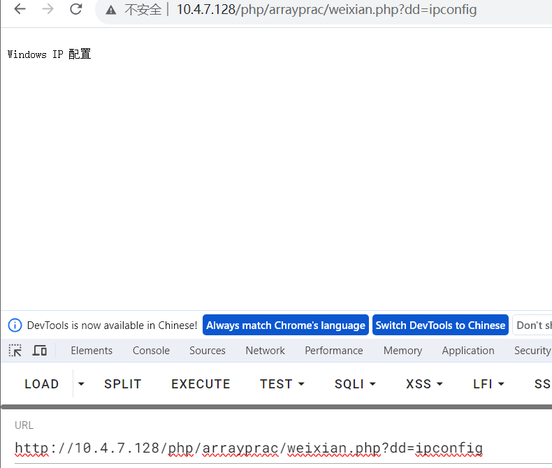Expand the LOAD dropdown arrow
552x468 pixels.
point(81,384)
